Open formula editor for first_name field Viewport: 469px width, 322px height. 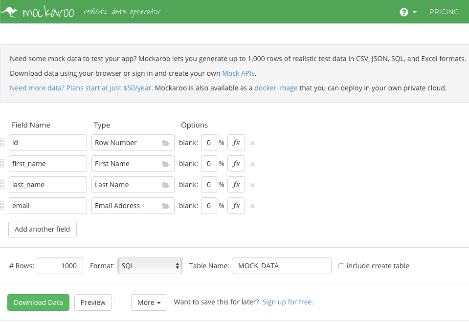pos(236,164)
